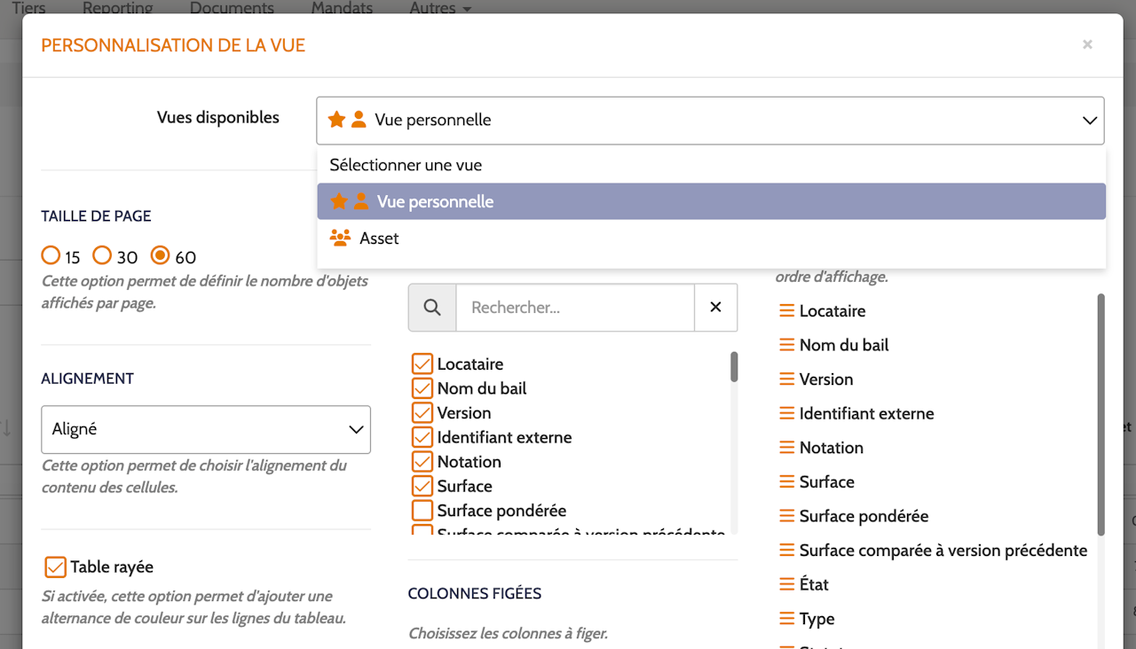This screenshot has height=649, width=1136.
Task: Click the star icon in the selected view field
Action: pyautogui.click(x=336, y=120)
